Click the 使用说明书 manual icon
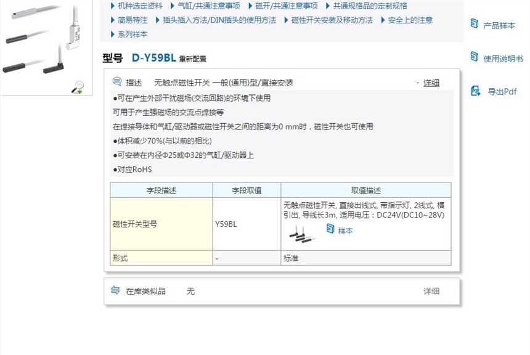 475,57
